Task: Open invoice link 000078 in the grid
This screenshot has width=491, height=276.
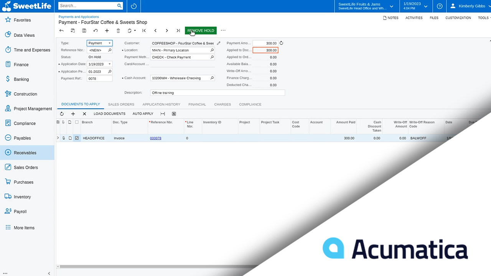Action: tap(155, 138)
